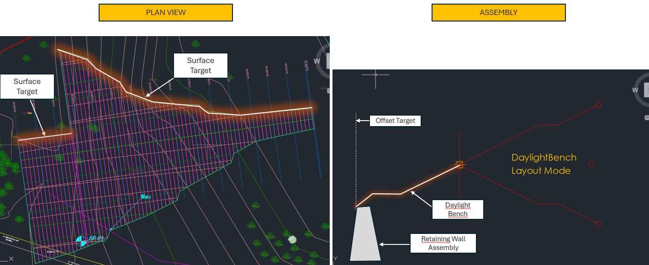Click the ASSEMBLY header banner
Image resolution: width=649 pixels, height=265 pixels.
pyautogui.click(x=498, y=12)
